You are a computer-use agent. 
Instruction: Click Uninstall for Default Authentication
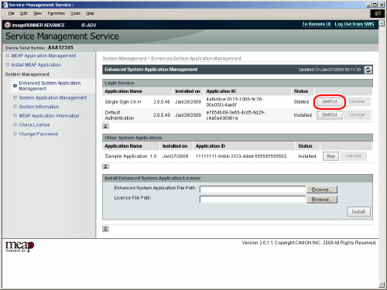pos(357,114)
